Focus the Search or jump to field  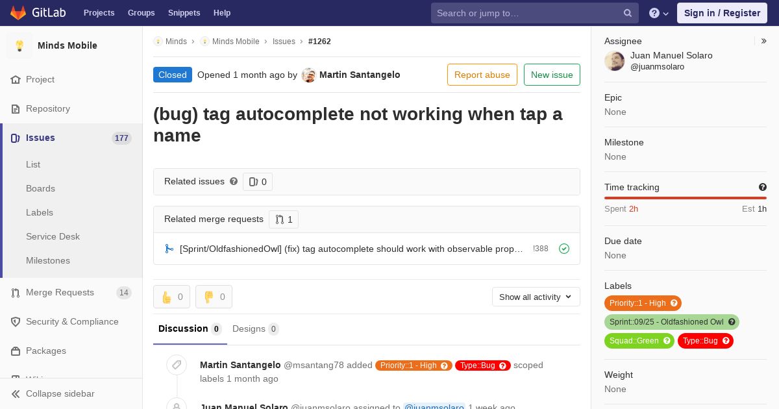point(534,13)
